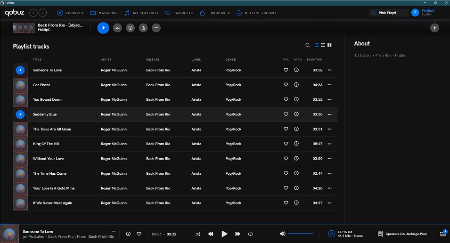The height and width of the screenshot is (243, 450).
Task: Show info for Your Love Is A Gold Mine
Action: [x=296, y=188]
